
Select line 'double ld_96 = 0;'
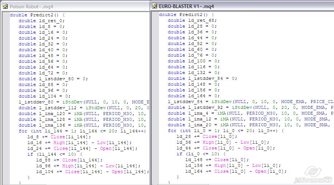coord(43,90)
